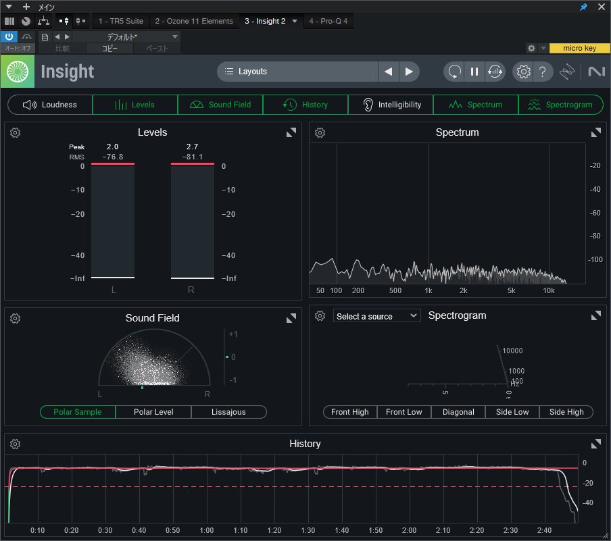Screen dimensions: 611x541
Task: Toggle the plugin power bypass button
Action: pyautogui.click(x=9, y=36)
